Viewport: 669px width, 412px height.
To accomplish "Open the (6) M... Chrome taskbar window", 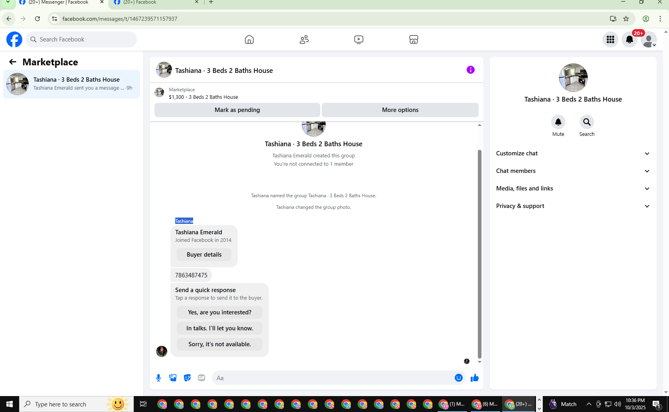I will (485, 404).
